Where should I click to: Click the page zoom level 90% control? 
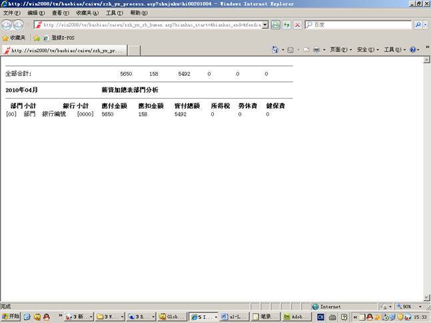(x=406, y=306)
